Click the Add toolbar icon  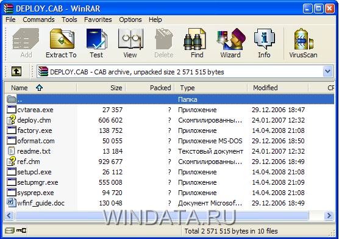click(26, 43)
